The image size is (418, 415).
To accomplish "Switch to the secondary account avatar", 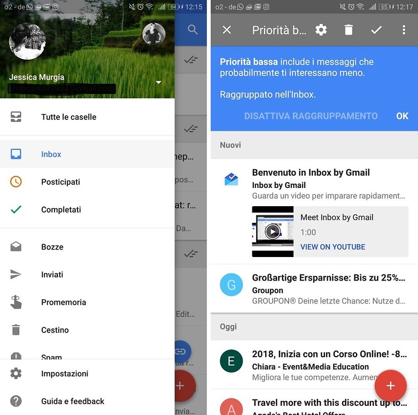I will point(154,34).
